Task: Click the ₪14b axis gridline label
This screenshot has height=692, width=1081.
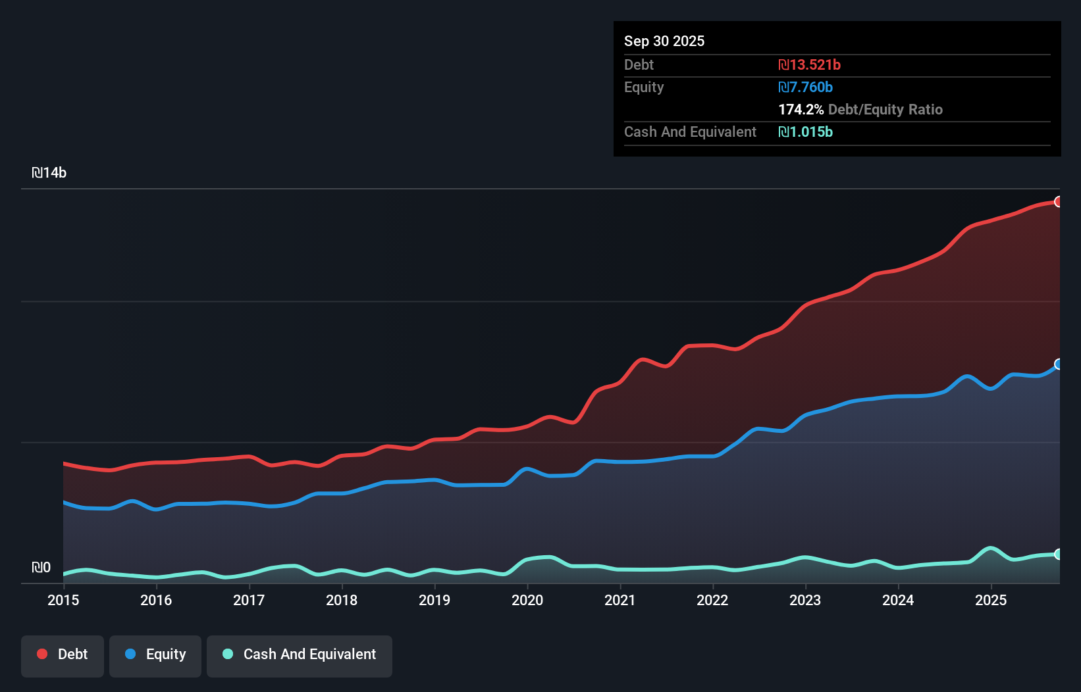Action: 50,172
